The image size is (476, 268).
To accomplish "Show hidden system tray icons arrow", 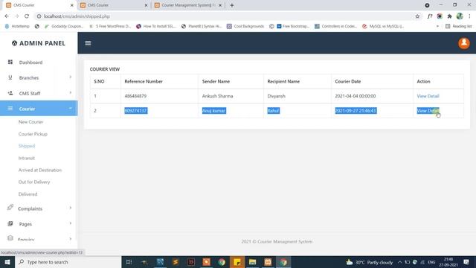I will tap(399, 262).
